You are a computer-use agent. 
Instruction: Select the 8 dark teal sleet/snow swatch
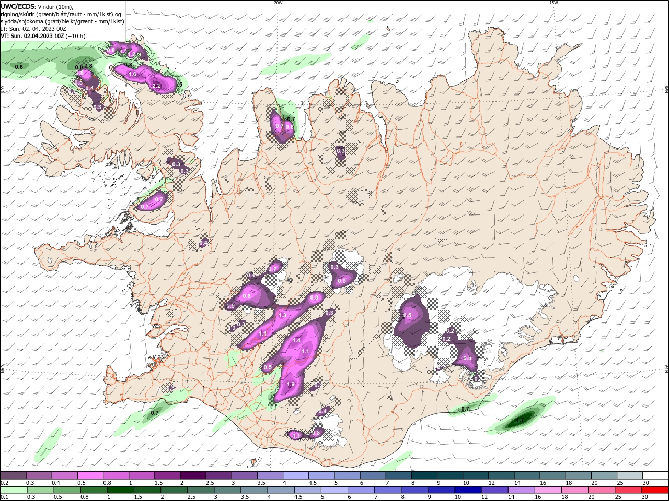point(424,475)
